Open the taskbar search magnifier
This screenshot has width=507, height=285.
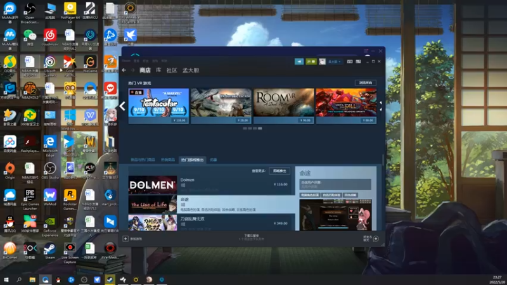click(19, 279)
